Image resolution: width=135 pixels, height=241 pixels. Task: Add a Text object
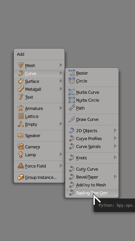point(39,97)
